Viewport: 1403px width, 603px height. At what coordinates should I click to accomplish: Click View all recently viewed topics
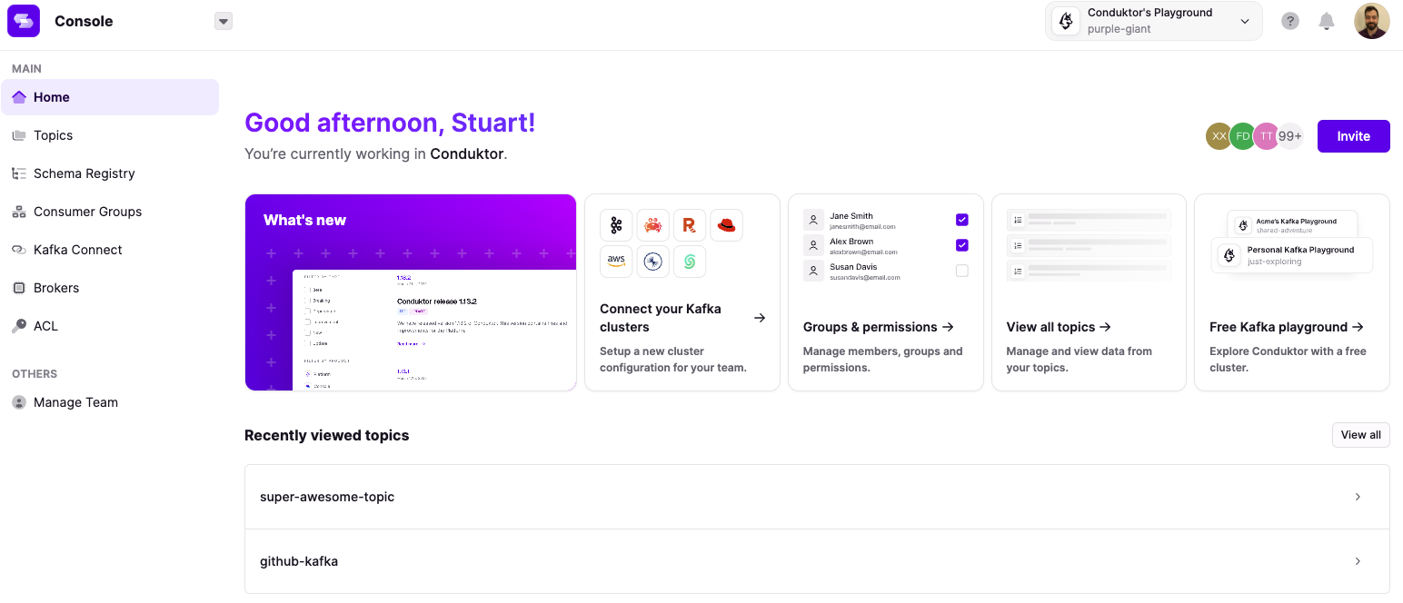(x=1360, y=435)
